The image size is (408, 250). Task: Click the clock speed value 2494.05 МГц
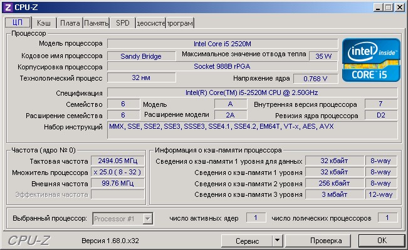coord(118,161)
